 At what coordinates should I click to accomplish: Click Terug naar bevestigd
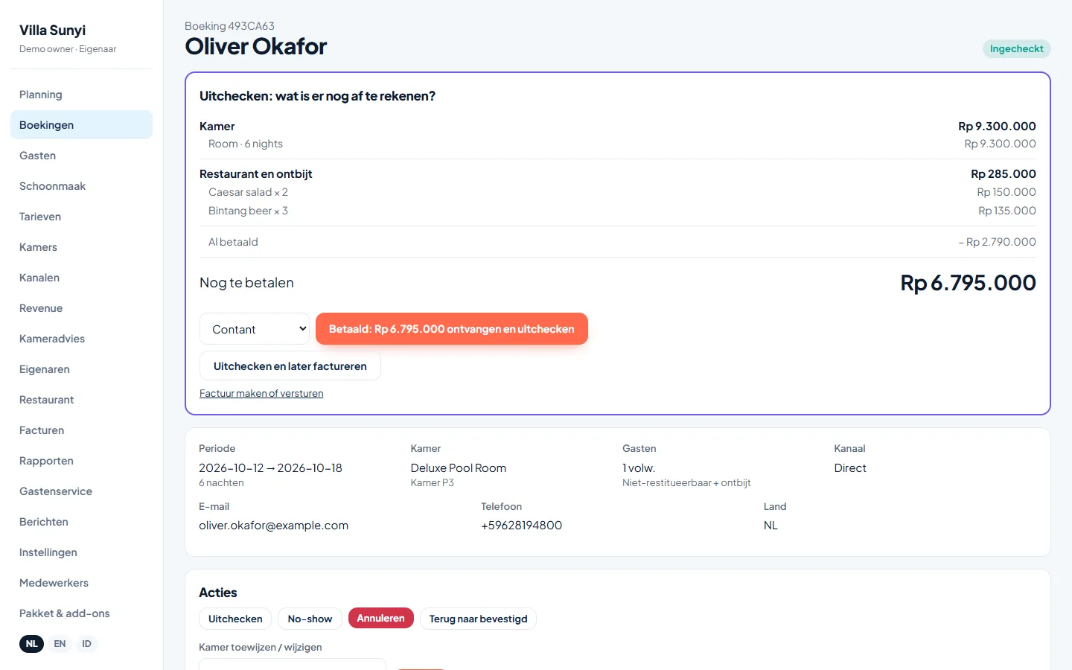tap(478, 619)
